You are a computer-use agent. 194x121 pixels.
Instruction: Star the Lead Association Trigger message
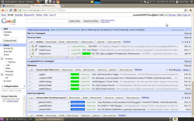coord(33,74)
